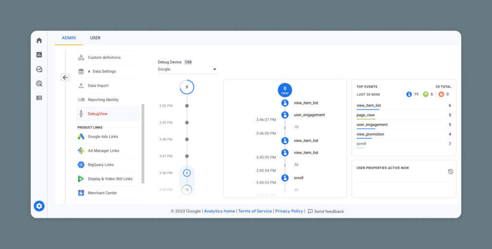
Task: Open the Configure table icon in sidebar
Action: [39, 98]
